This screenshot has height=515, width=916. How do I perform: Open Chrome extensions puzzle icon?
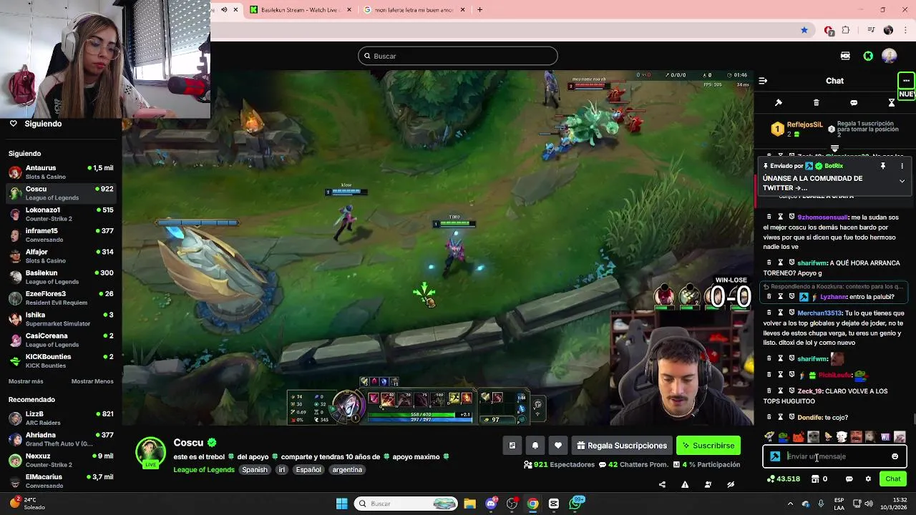(846, 30)
